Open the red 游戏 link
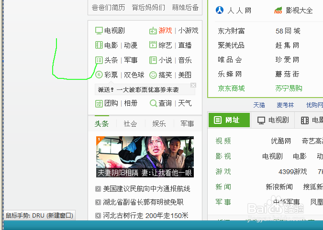The width and height of the screenshot is (323, 230). coord(165,31)
